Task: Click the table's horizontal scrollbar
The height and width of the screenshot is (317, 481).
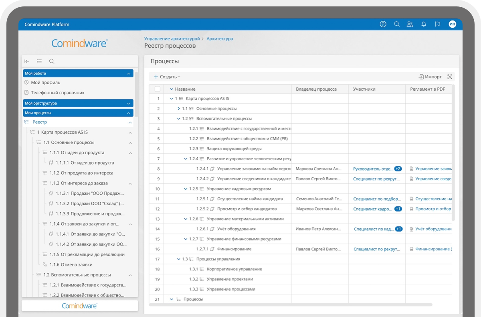Action: click(x=291, y=305)
